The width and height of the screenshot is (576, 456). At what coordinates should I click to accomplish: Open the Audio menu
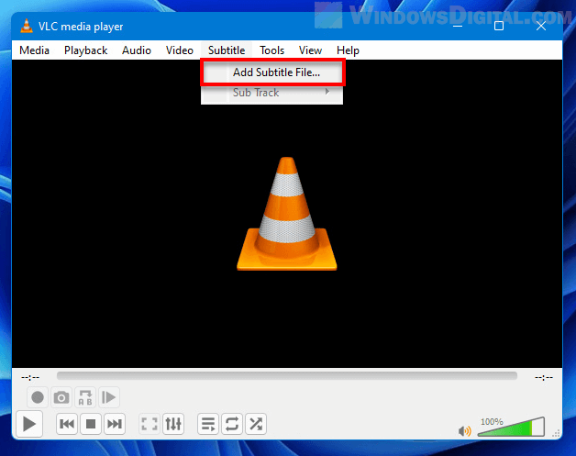tap(137, 50)
